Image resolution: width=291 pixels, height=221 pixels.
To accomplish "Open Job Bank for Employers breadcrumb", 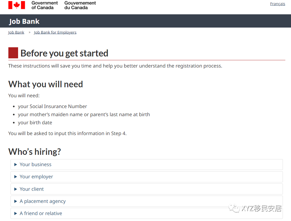I will (x=55, y=32).
